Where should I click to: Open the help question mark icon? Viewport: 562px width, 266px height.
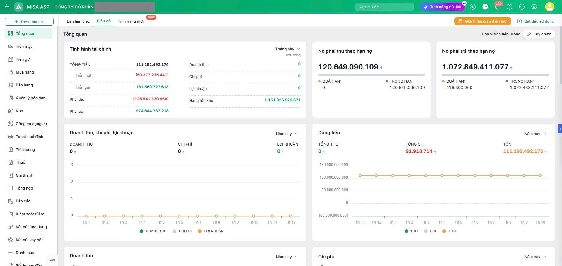point(510,7)
